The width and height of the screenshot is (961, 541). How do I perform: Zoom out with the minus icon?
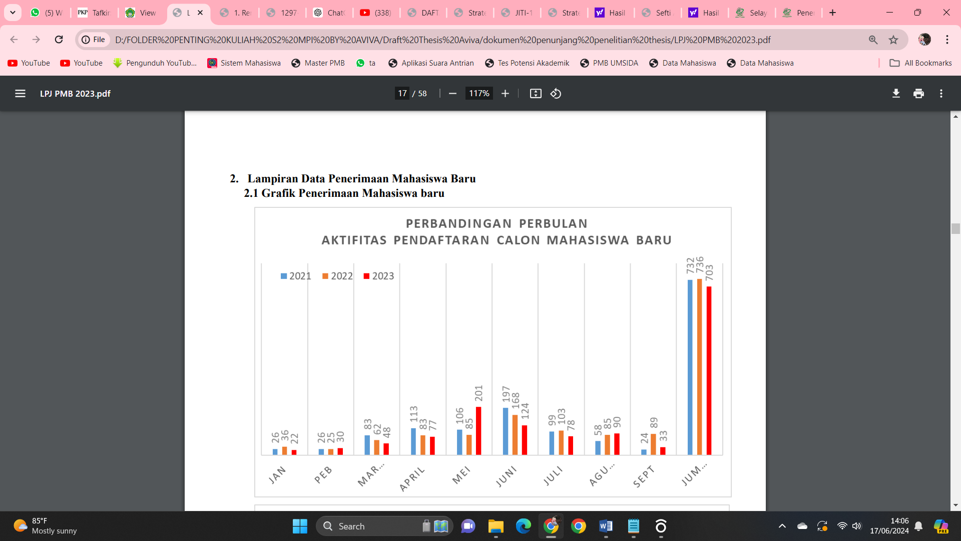[452, 94]
